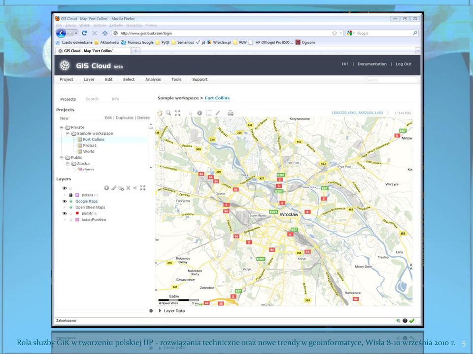Click the Documentation link
The width and height of the screenshot is (473, 354).
click(372, 64)
